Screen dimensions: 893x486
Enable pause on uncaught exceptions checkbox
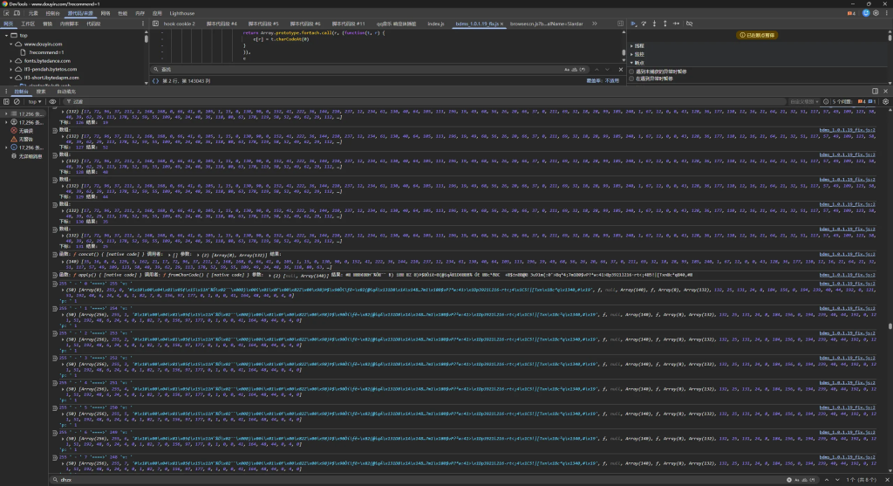click(x=632, y=72)
